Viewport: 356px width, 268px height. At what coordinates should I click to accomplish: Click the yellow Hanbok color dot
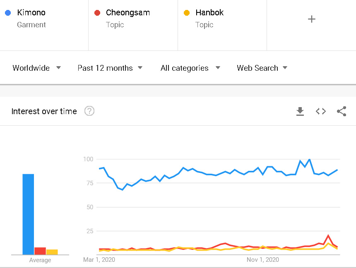pos(187,13)
